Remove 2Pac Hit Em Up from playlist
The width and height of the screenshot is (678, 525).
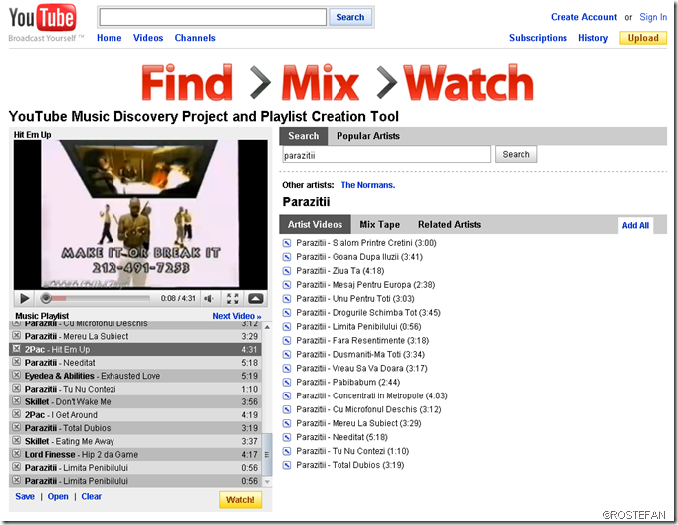(x=17, y=349)
